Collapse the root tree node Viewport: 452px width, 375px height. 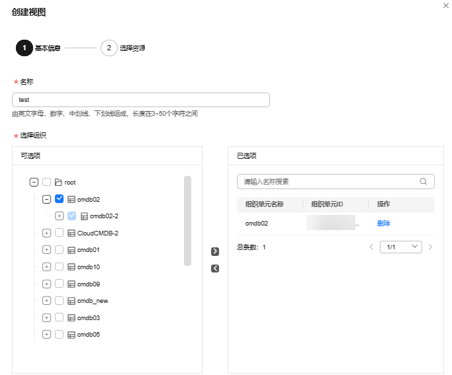[34, 182]
